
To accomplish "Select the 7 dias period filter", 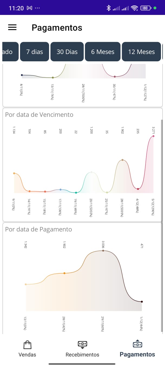I will click(x=35, y=52).
